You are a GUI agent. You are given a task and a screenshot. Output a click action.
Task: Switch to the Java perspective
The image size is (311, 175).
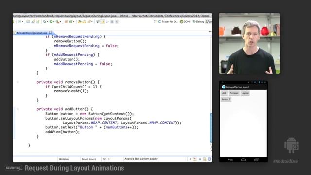(208, 22)
